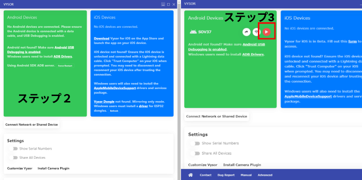
Task: Open the beta form link in right window
Action: coord(353,42)
